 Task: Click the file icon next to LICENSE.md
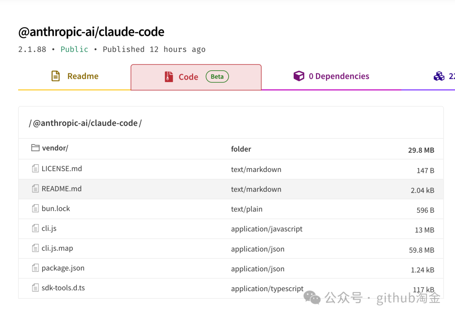click(35, 168)
